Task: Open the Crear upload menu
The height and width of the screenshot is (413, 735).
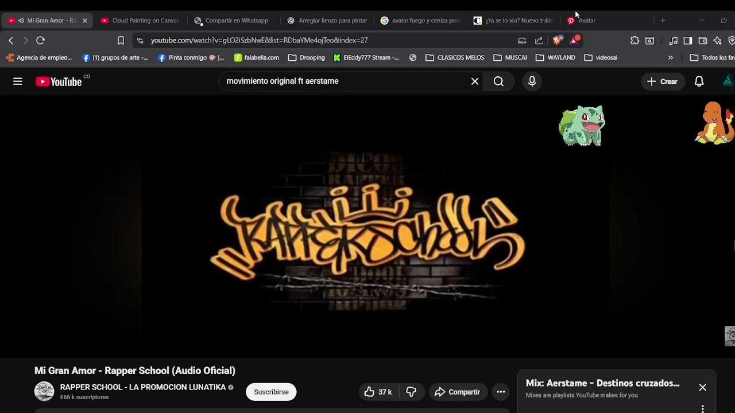Action: (x=663, y=81)
